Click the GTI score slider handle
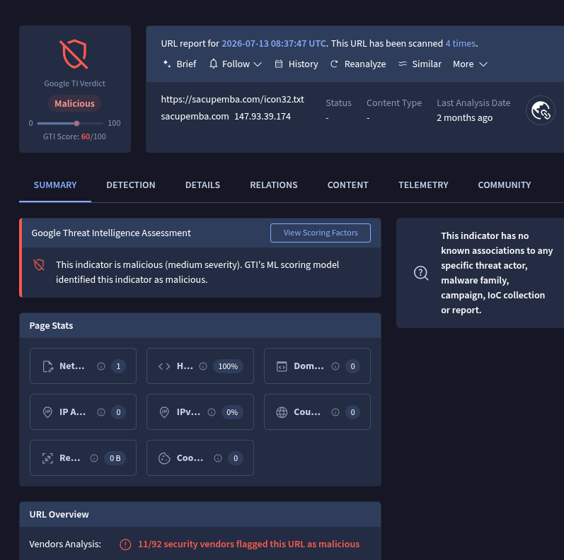 click(x=76, y=123)
